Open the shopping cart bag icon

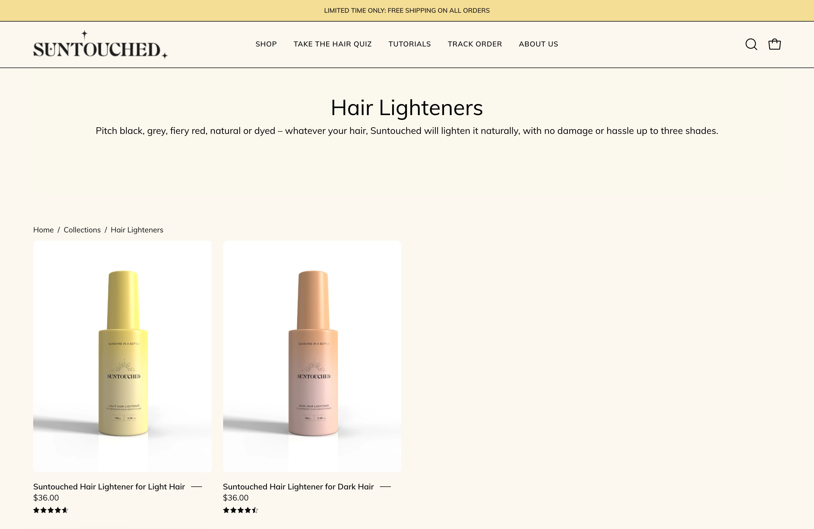774,44
